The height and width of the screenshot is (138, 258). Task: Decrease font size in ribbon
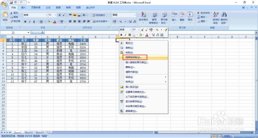[64, 15]
